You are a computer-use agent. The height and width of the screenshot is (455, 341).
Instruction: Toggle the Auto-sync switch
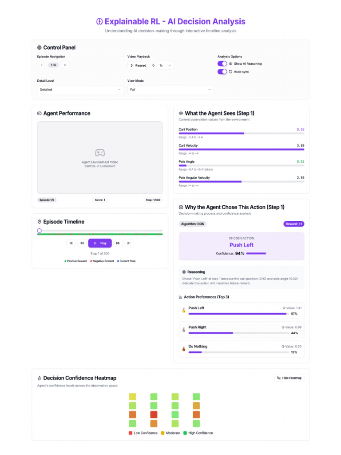tap(222, 72)
